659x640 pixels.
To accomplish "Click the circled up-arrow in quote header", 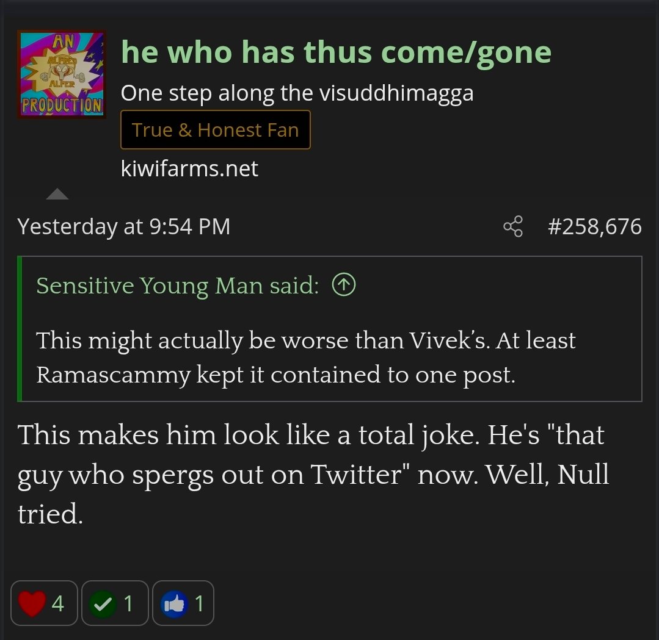I will click(x=344, y=285).
